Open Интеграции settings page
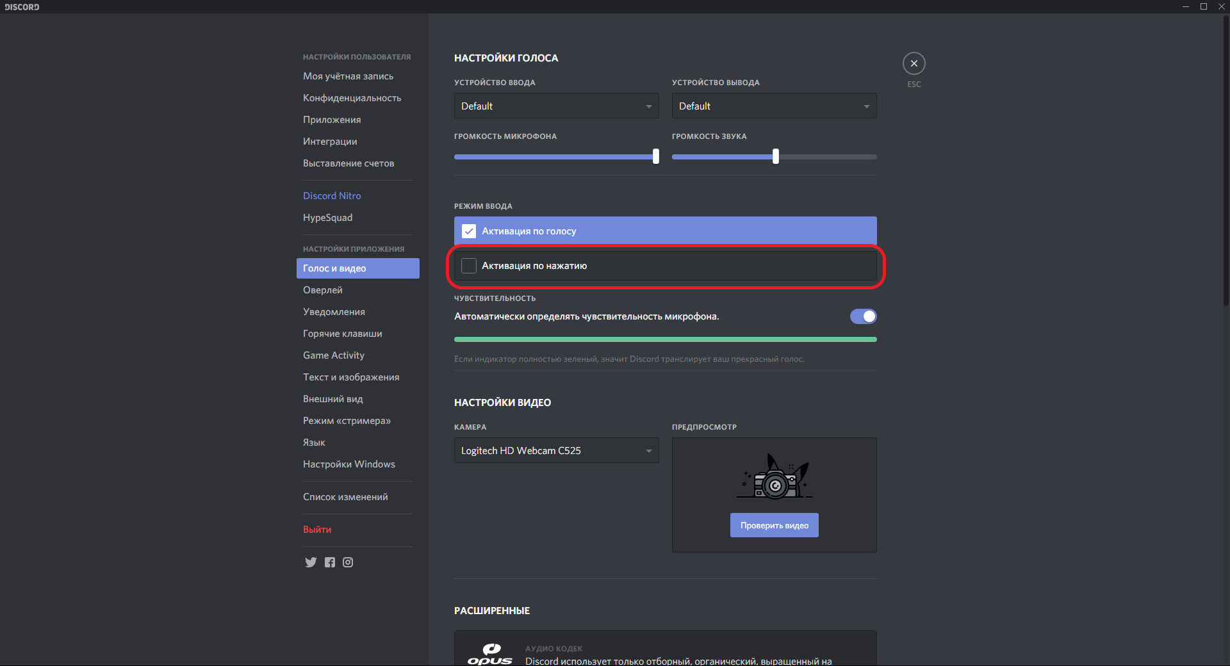 [357, 142]
